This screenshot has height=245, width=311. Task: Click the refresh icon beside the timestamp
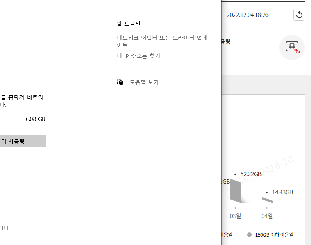299,15
